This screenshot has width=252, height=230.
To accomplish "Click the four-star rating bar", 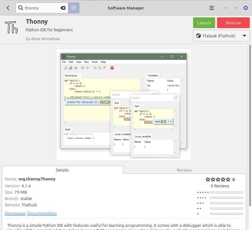I will pos(226,198).
